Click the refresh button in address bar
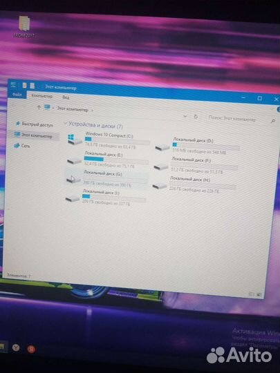The height and width of the screenshot is (373, 280). coord(196,117)
